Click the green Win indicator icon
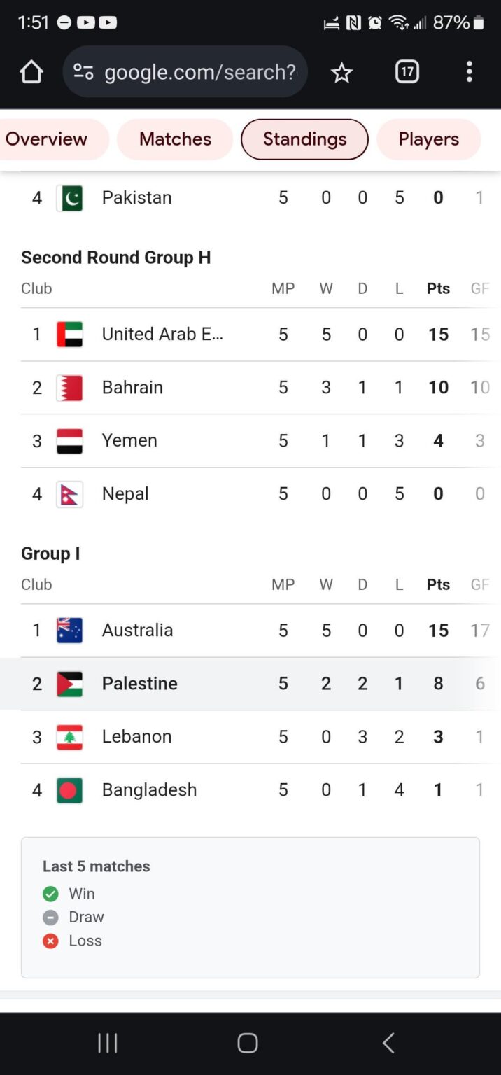Viewport: 501px width, 1075px height. [x=50, y=893]
